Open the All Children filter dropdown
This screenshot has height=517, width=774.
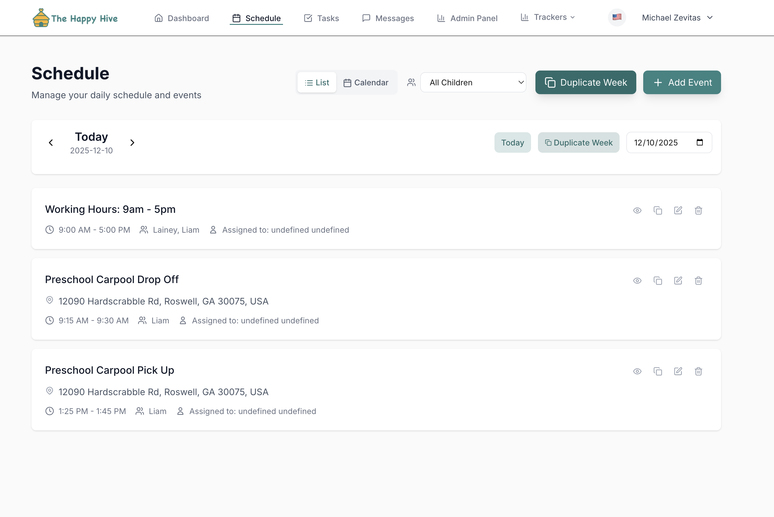(x=473, y=82)
